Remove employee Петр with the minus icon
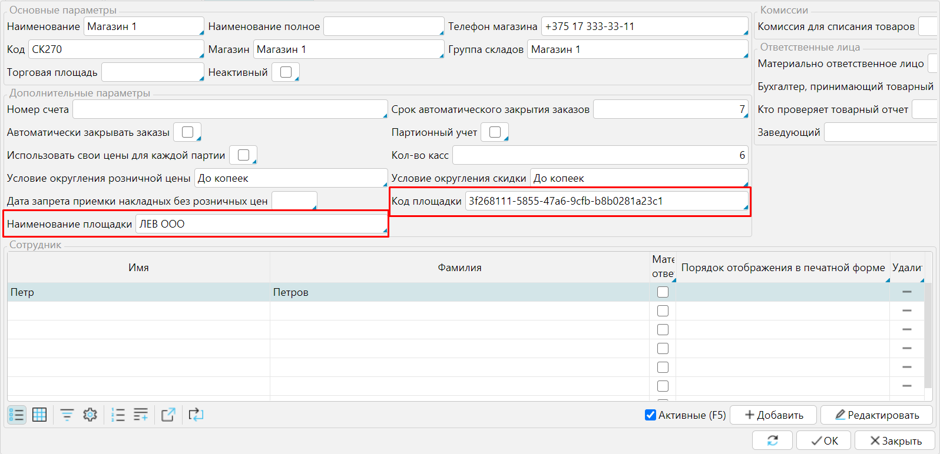 [x=906, y=292]
